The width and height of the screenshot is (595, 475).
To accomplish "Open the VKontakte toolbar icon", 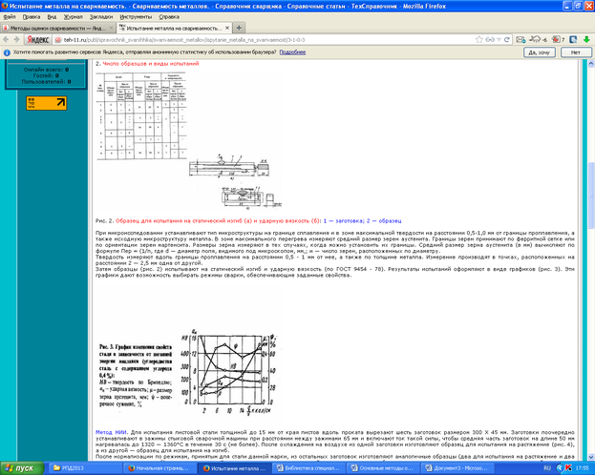I will (573, 39).
